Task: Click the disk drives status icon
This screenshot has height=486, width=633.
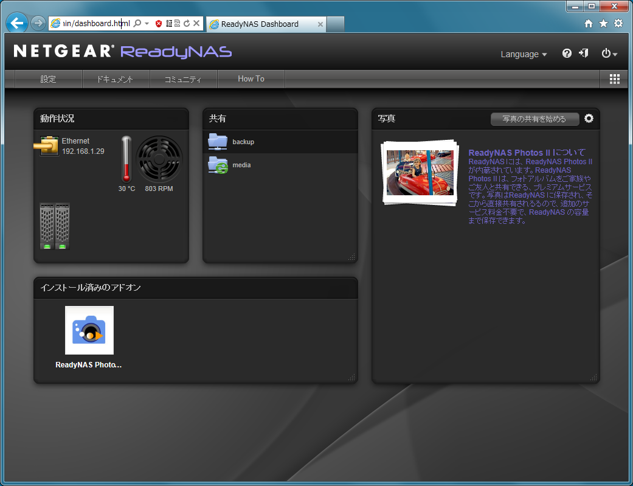Action: (x=55, y=226)
